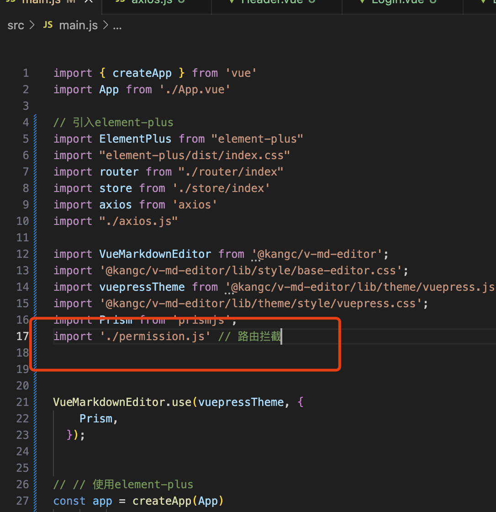The width and height of the screenshot is (496, 512).
Task: Switch to the axios.js tab
Action: pyautogui.click(x=151, y=1)
